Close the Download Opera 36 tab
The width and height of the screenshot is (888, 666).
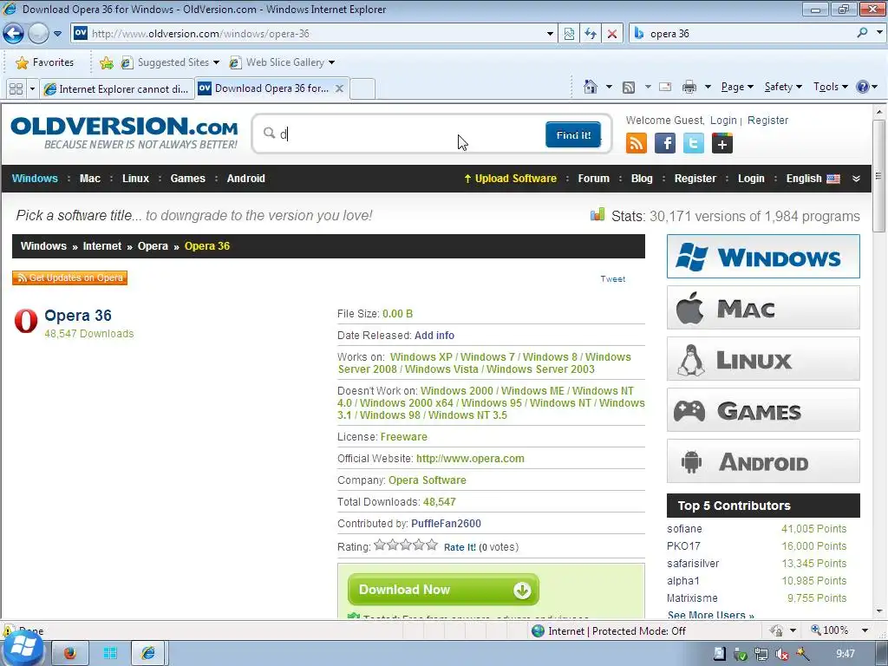pos(339,88)
